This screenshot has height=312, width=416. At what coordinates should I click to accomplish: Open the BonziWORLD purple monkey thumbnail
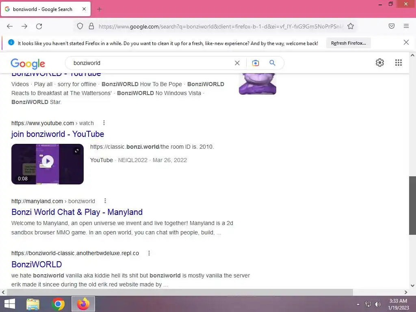257,84
